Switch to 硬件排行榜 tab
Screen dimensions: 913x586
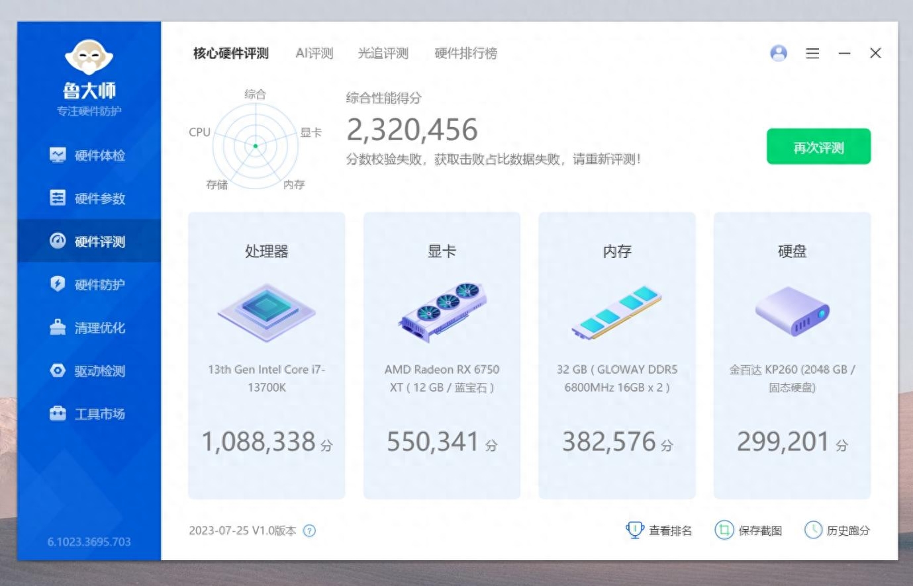(x=466, y=54)
